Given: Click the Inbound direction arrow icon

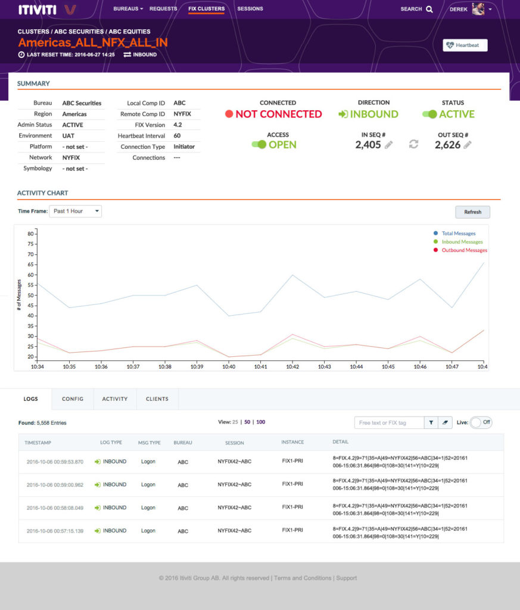Looking at the screenshot, I should 343,114.
